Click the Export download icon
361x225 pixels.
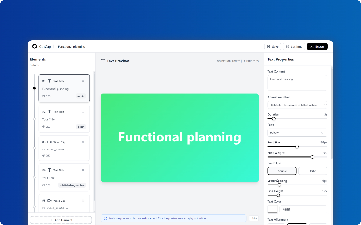(311, 46)
